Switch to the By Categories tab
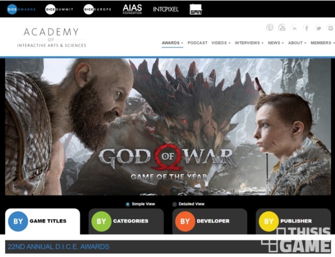This screenshot has width=335, height=257. (126, 221)
